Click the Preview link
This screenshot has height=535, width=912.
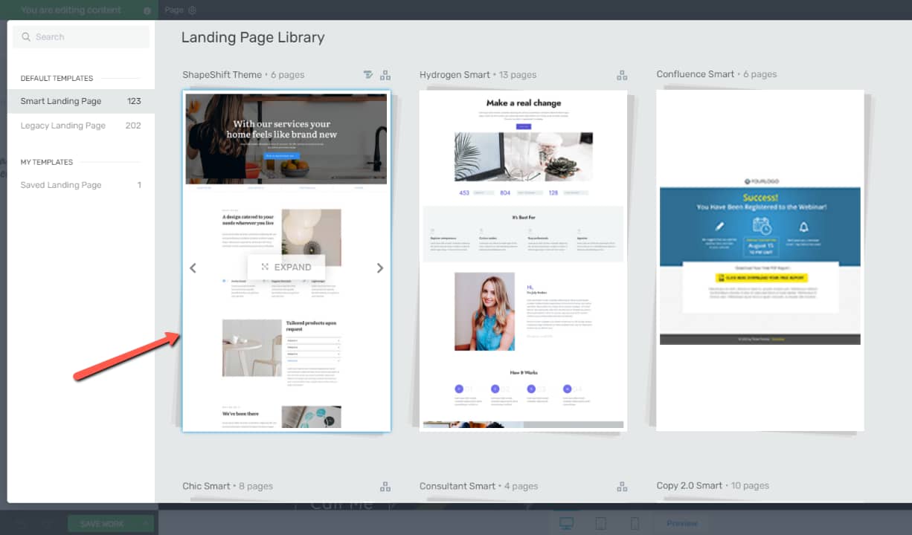coord(681,524)
